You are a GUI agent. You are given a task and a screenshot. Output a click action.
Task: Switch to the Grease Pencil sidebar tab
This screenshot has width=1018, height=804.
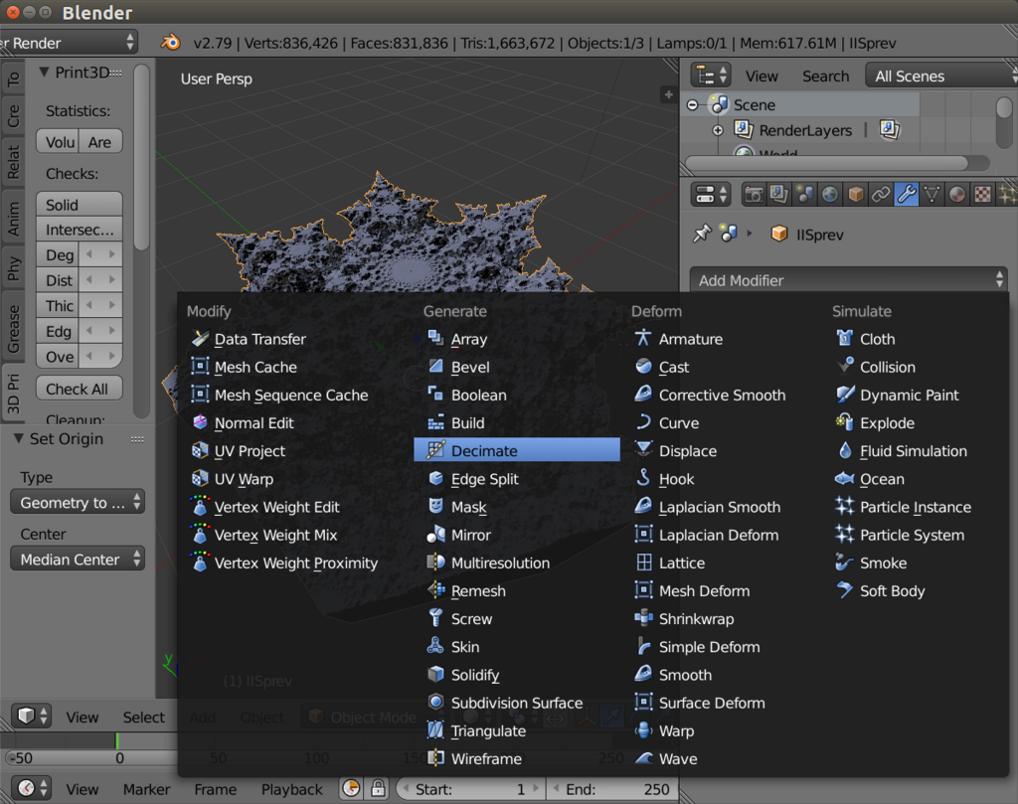point(13,328)
